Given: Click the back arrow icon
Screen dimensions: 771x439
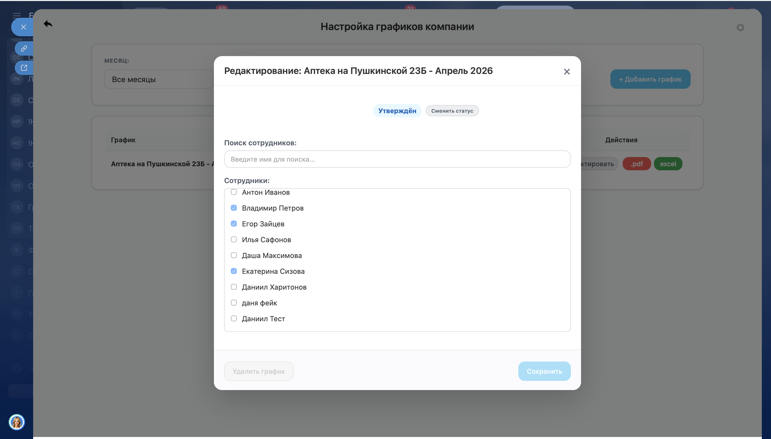Looking at the screenshot, I should coord(48,23).
